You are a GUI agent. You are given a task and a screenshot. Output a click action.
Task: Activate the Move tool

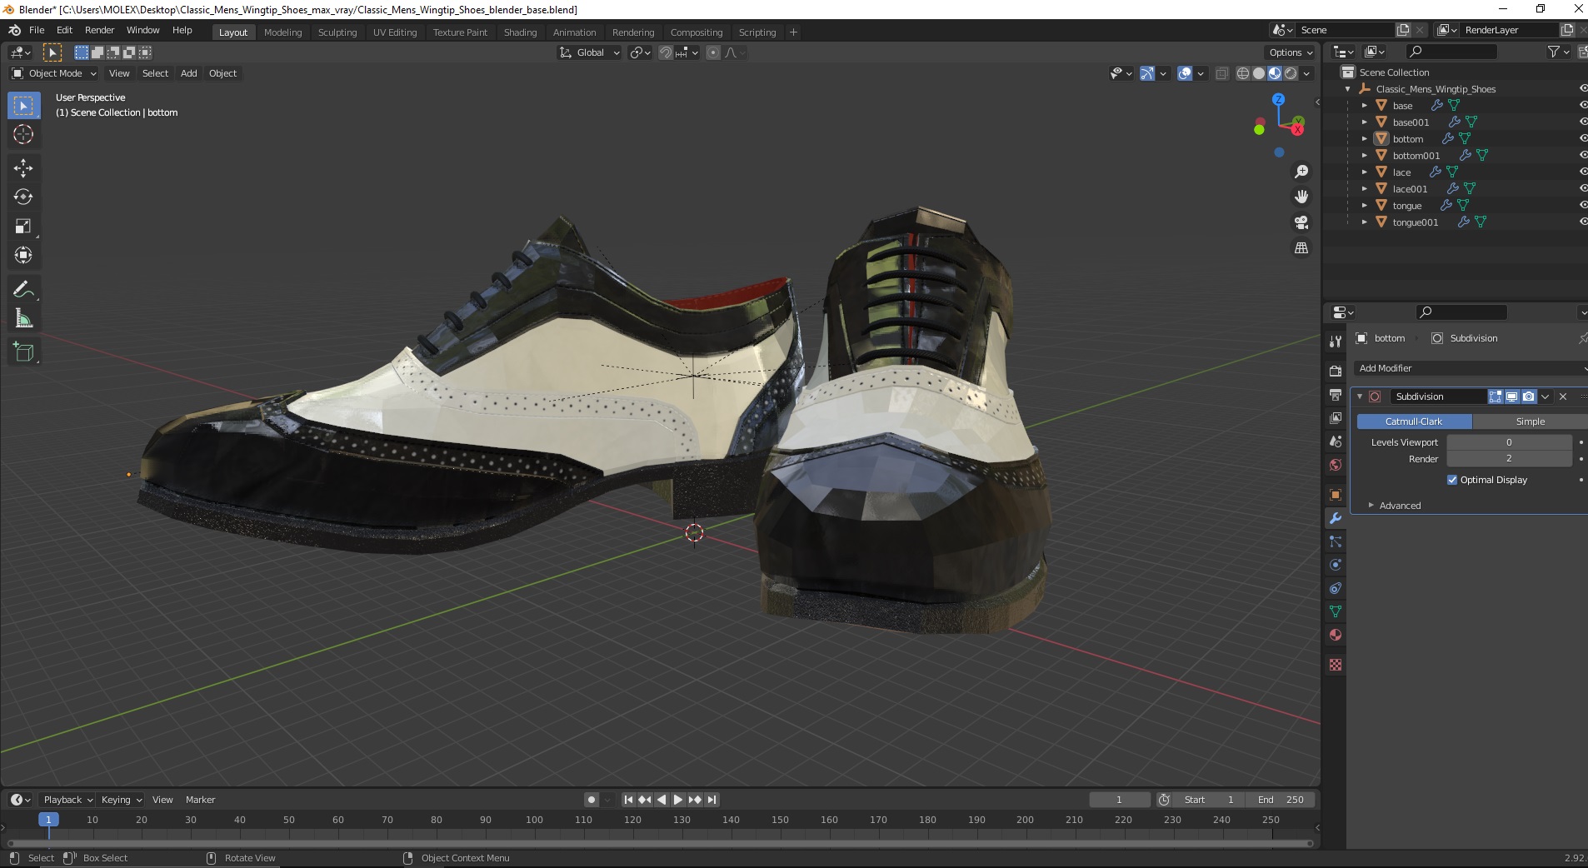click(23, 168)
